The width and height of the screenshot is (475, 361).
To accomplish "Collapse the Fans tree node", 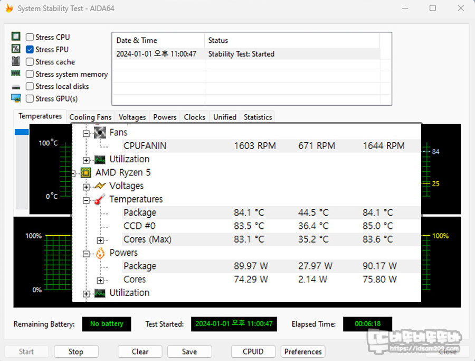I will (86, 134).
